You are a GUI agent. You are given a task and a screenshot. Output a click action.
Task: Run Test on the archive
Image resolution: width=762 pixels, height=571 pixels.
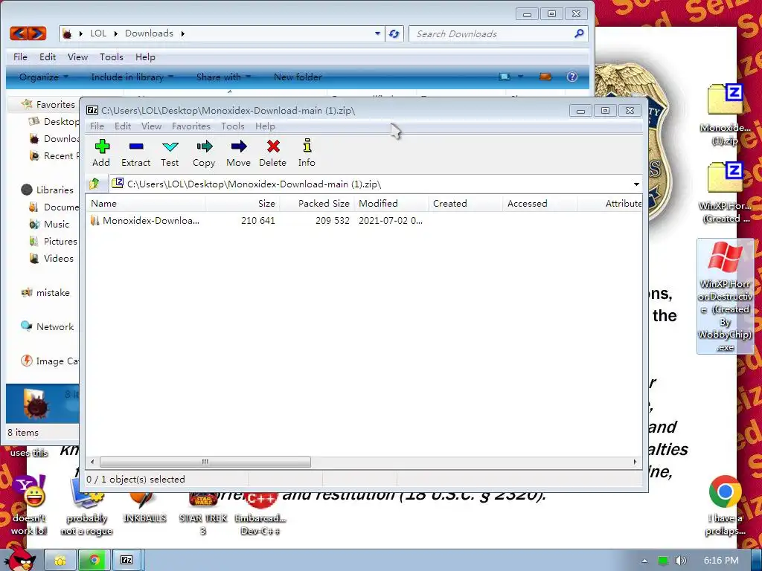point(170,153)
